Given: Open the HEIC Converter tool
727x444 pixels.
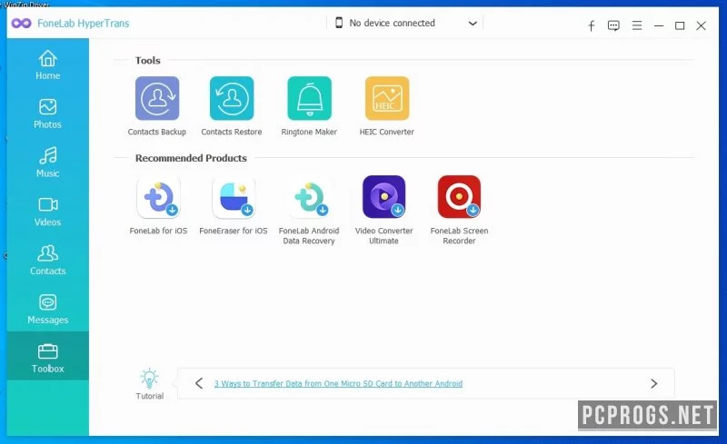Looking at the screenshot, I should tap(387, 98).
